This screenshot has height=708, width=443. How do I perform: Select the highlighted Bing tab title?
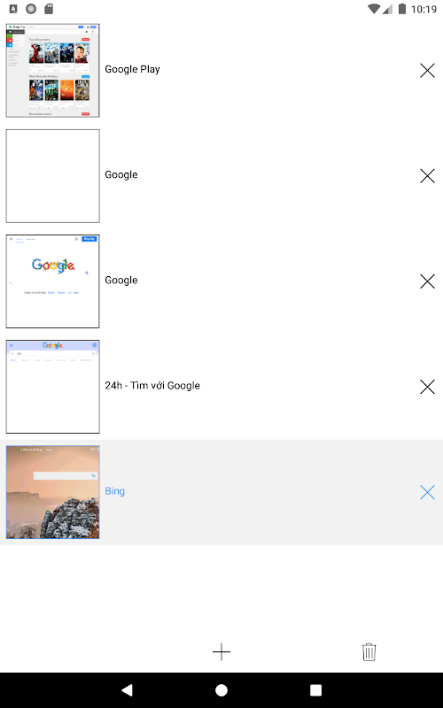115,491
